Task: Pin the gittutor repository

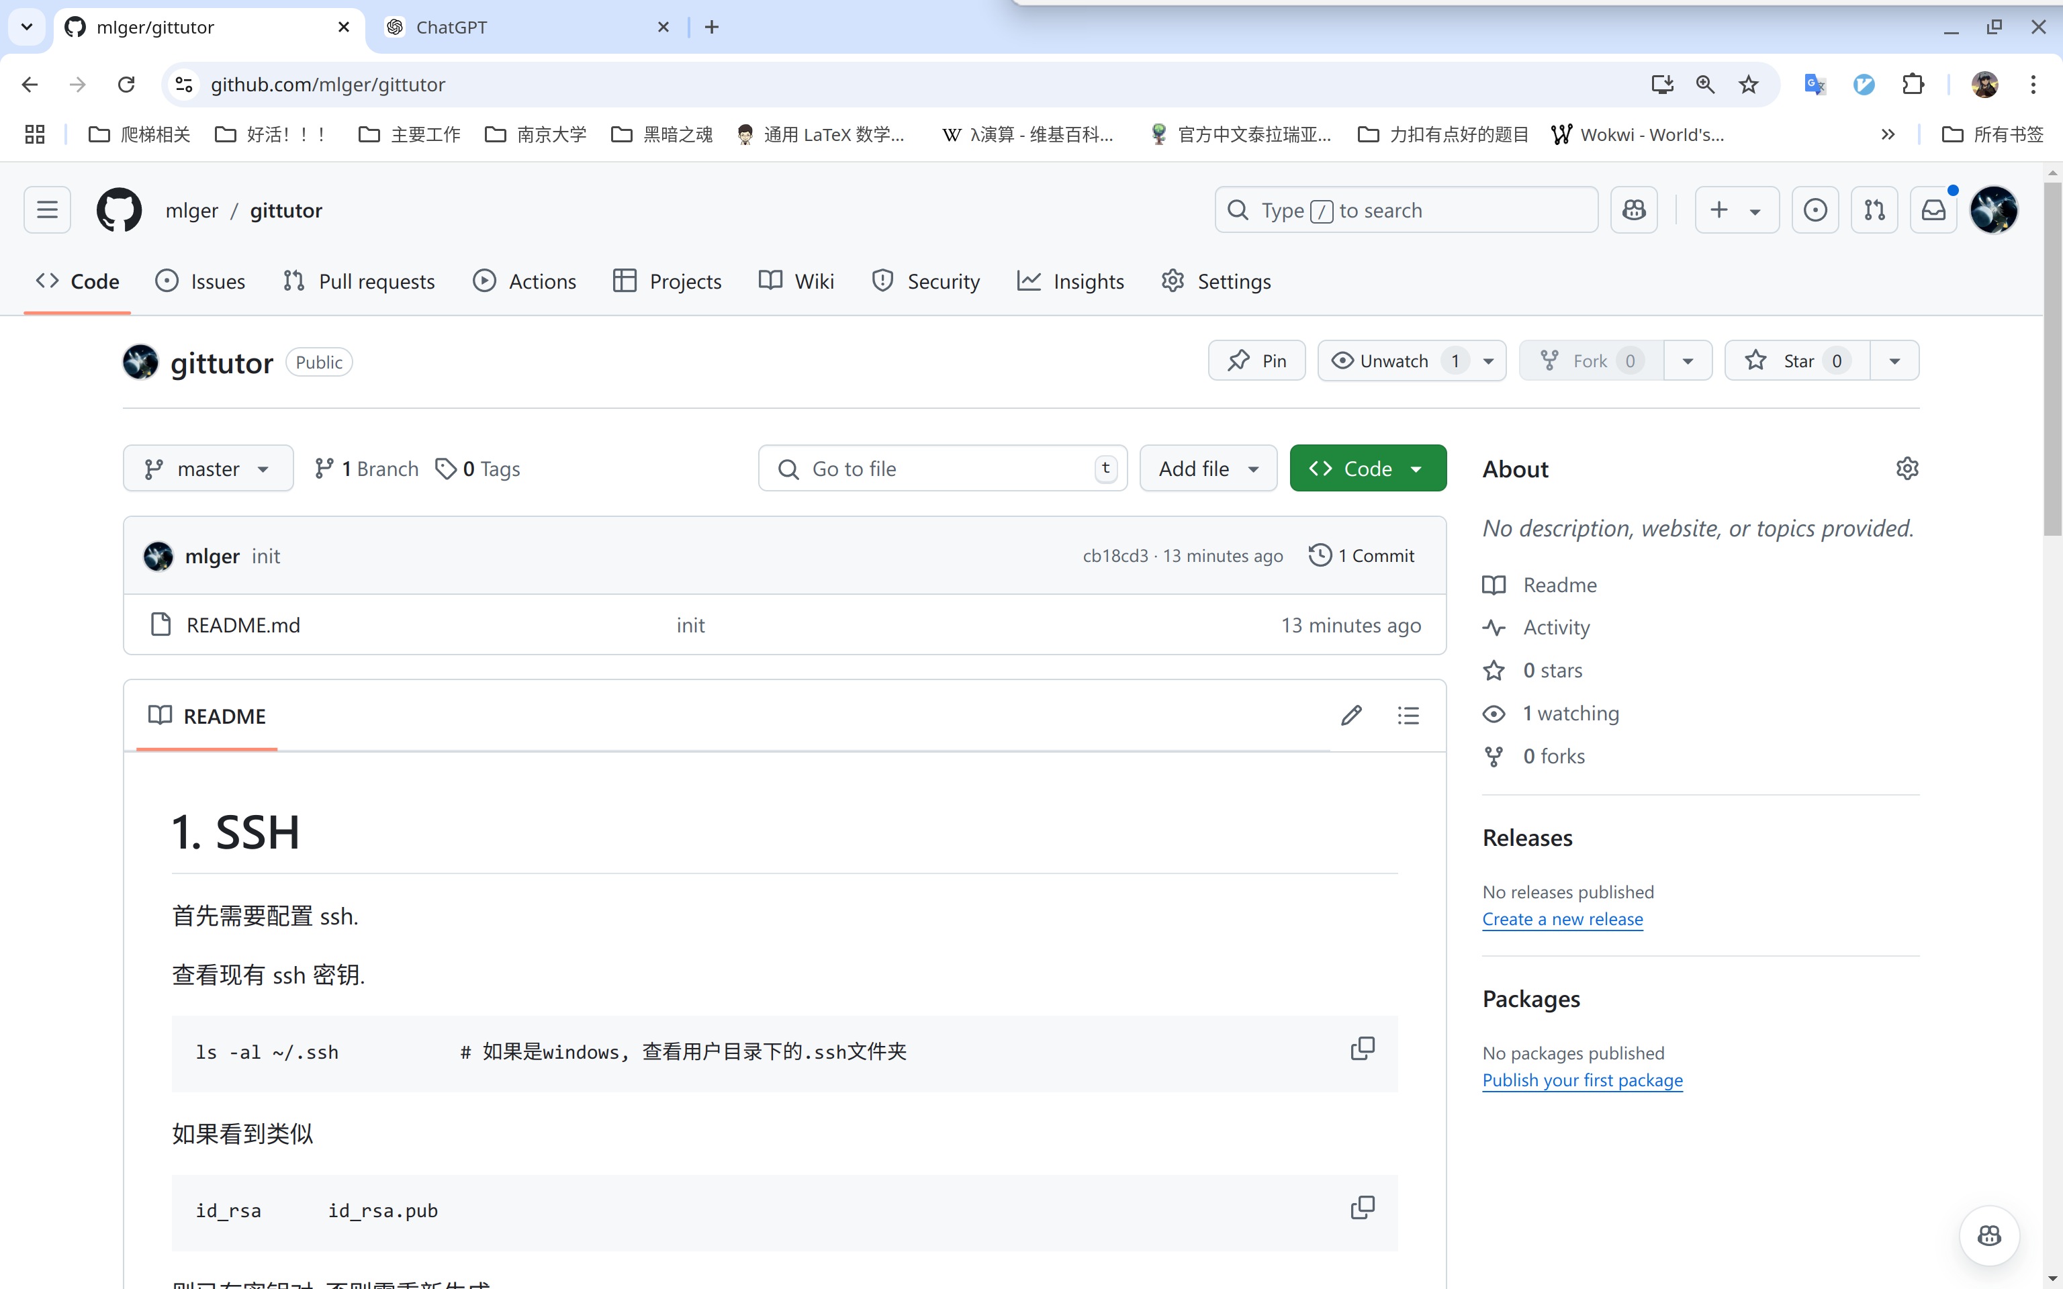Action: point(1256,361)
